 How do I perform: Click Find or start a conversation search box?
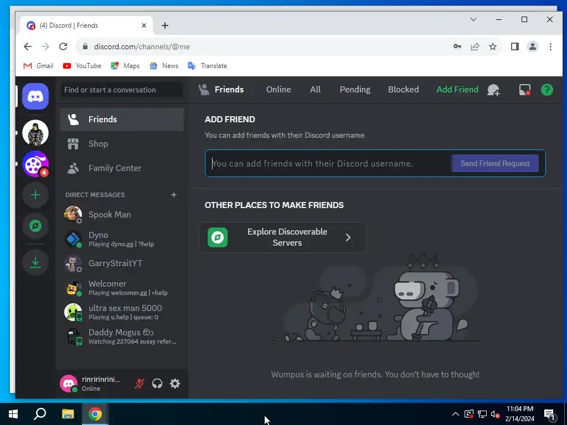122,90
